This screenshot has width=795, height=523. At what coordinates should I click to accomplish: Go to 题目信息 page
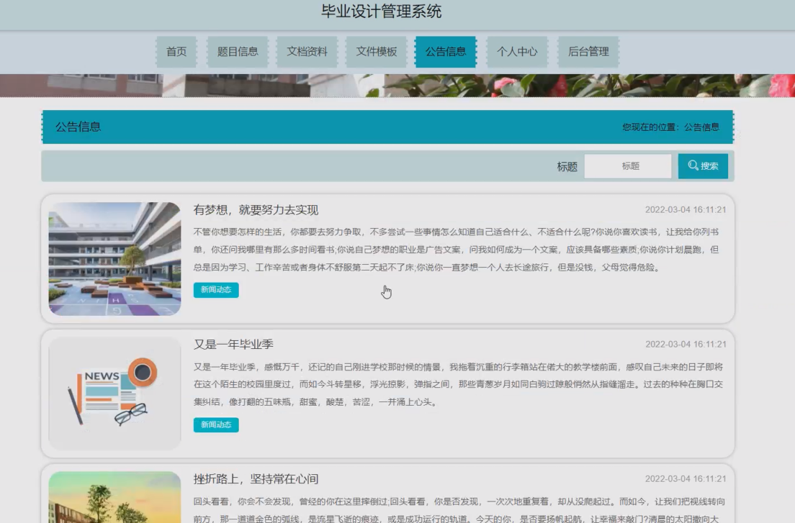click(238, 52)
